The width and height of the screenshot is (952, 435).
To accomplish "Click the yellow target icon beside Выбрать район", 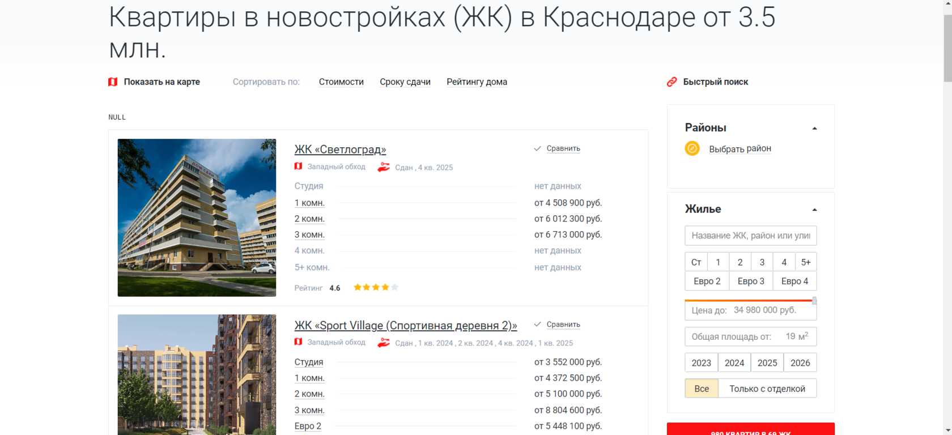I will (692, 148).
